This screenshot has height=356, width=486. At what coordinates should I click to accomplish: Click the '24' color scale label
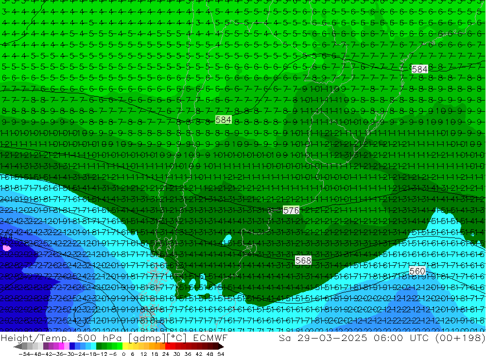(x=166, y=354)
